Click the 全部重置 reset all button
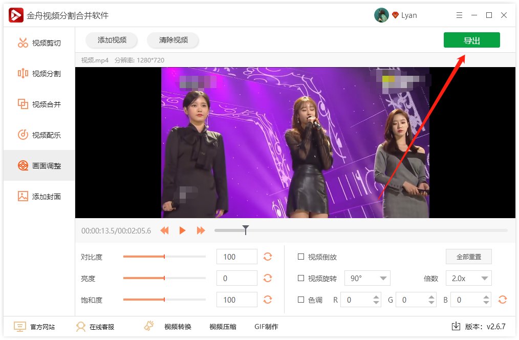The width and height of the screenshot is (519, 340). pos(468,257)
